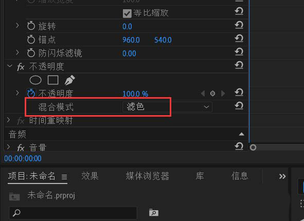
Task: Reset the 混合模式 blend mode
Action: [x=239, y=106]
